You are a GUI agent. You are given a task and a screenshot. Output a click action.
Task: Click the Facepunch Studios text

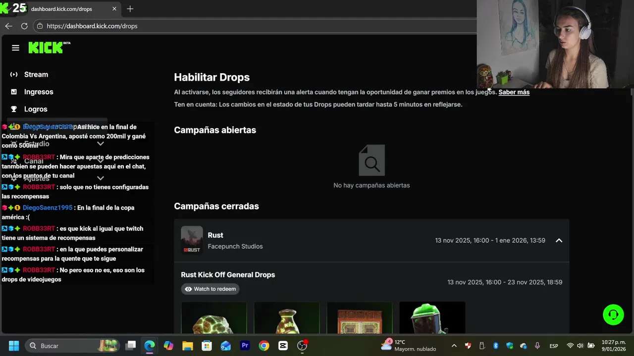click(x=235, y=246)
